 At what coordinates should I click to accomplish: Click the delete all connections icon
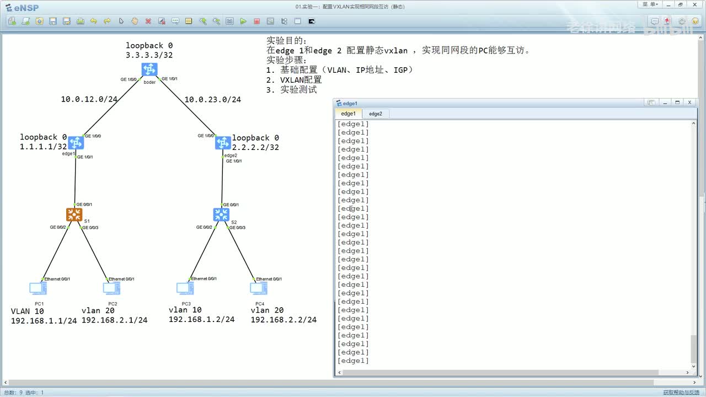point(162,22)
